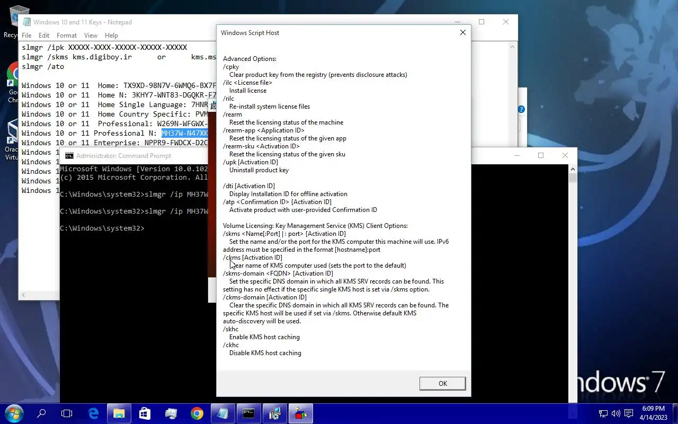Click the Command Prompt scrollbar up arrow
The height and width of the screenshot is (424, 678).
coord(573,169)
